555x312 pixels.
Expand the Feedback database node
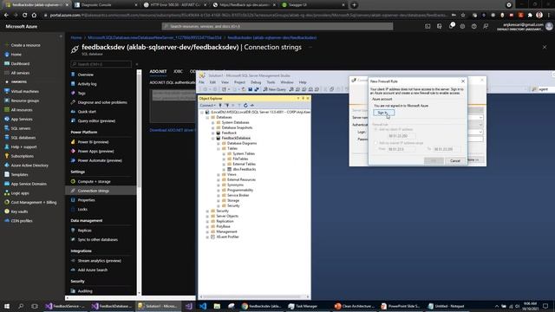point(213,133)
